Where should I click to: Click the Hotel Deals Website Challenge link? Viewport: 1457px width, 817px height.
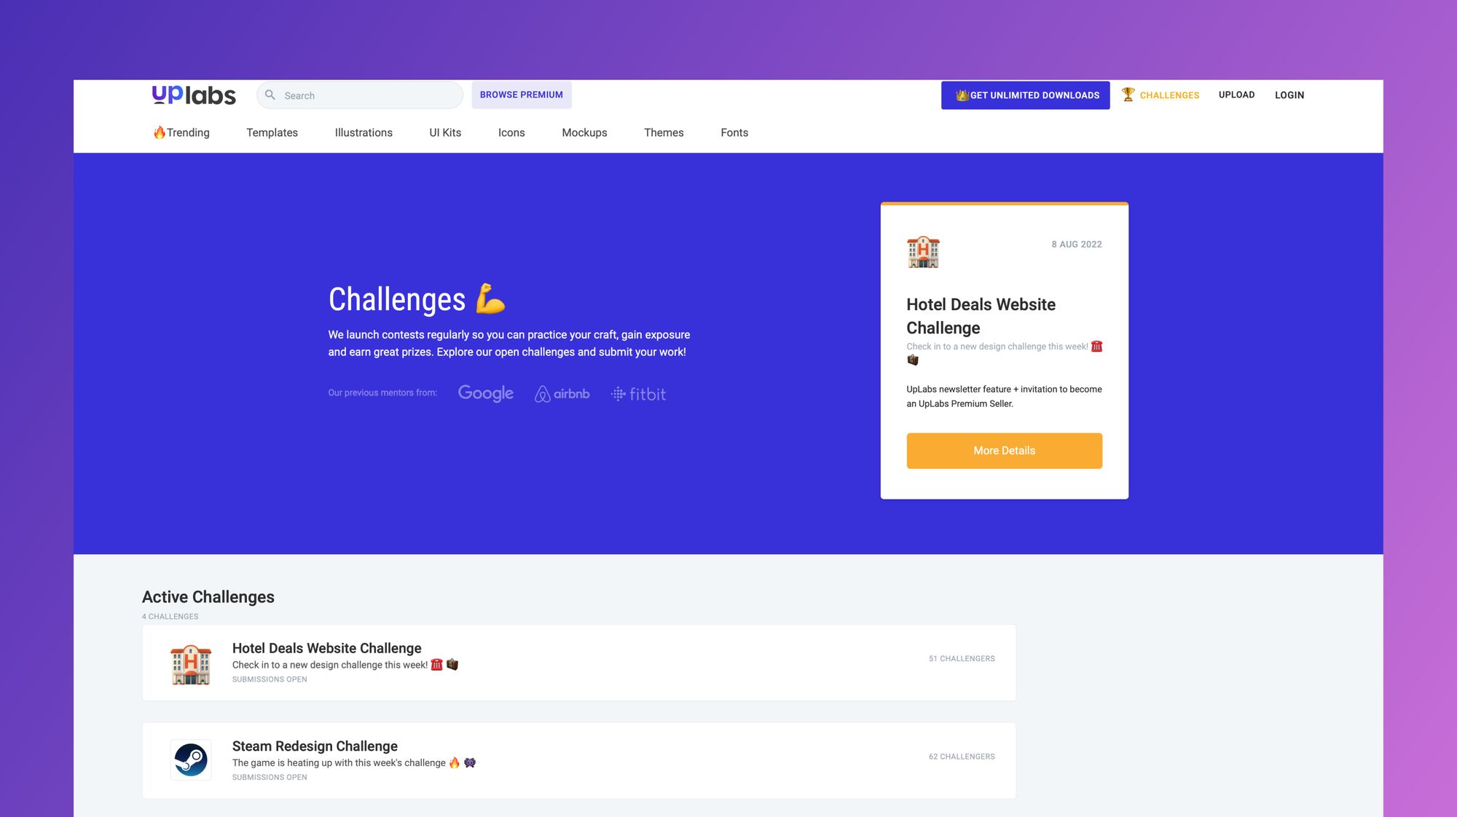(x=326, y=649)
